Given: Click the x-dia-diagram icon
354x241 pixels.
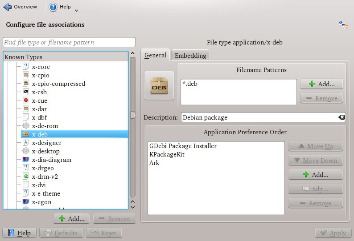Looking at the screenshot, I should point(26,160).
